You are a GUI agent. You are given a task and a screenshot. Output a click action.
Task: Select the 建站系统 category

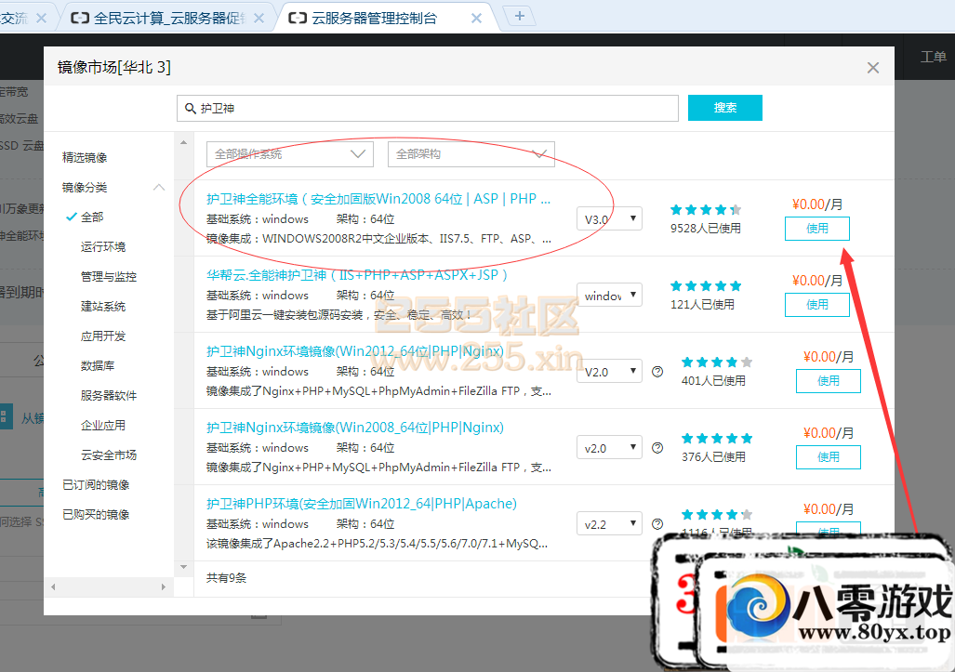click(x=103, y=307)
